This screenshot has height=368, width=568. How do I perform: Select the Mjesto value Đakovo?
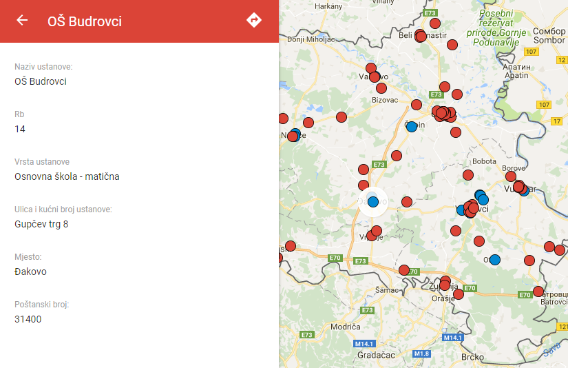pos(30,272)
